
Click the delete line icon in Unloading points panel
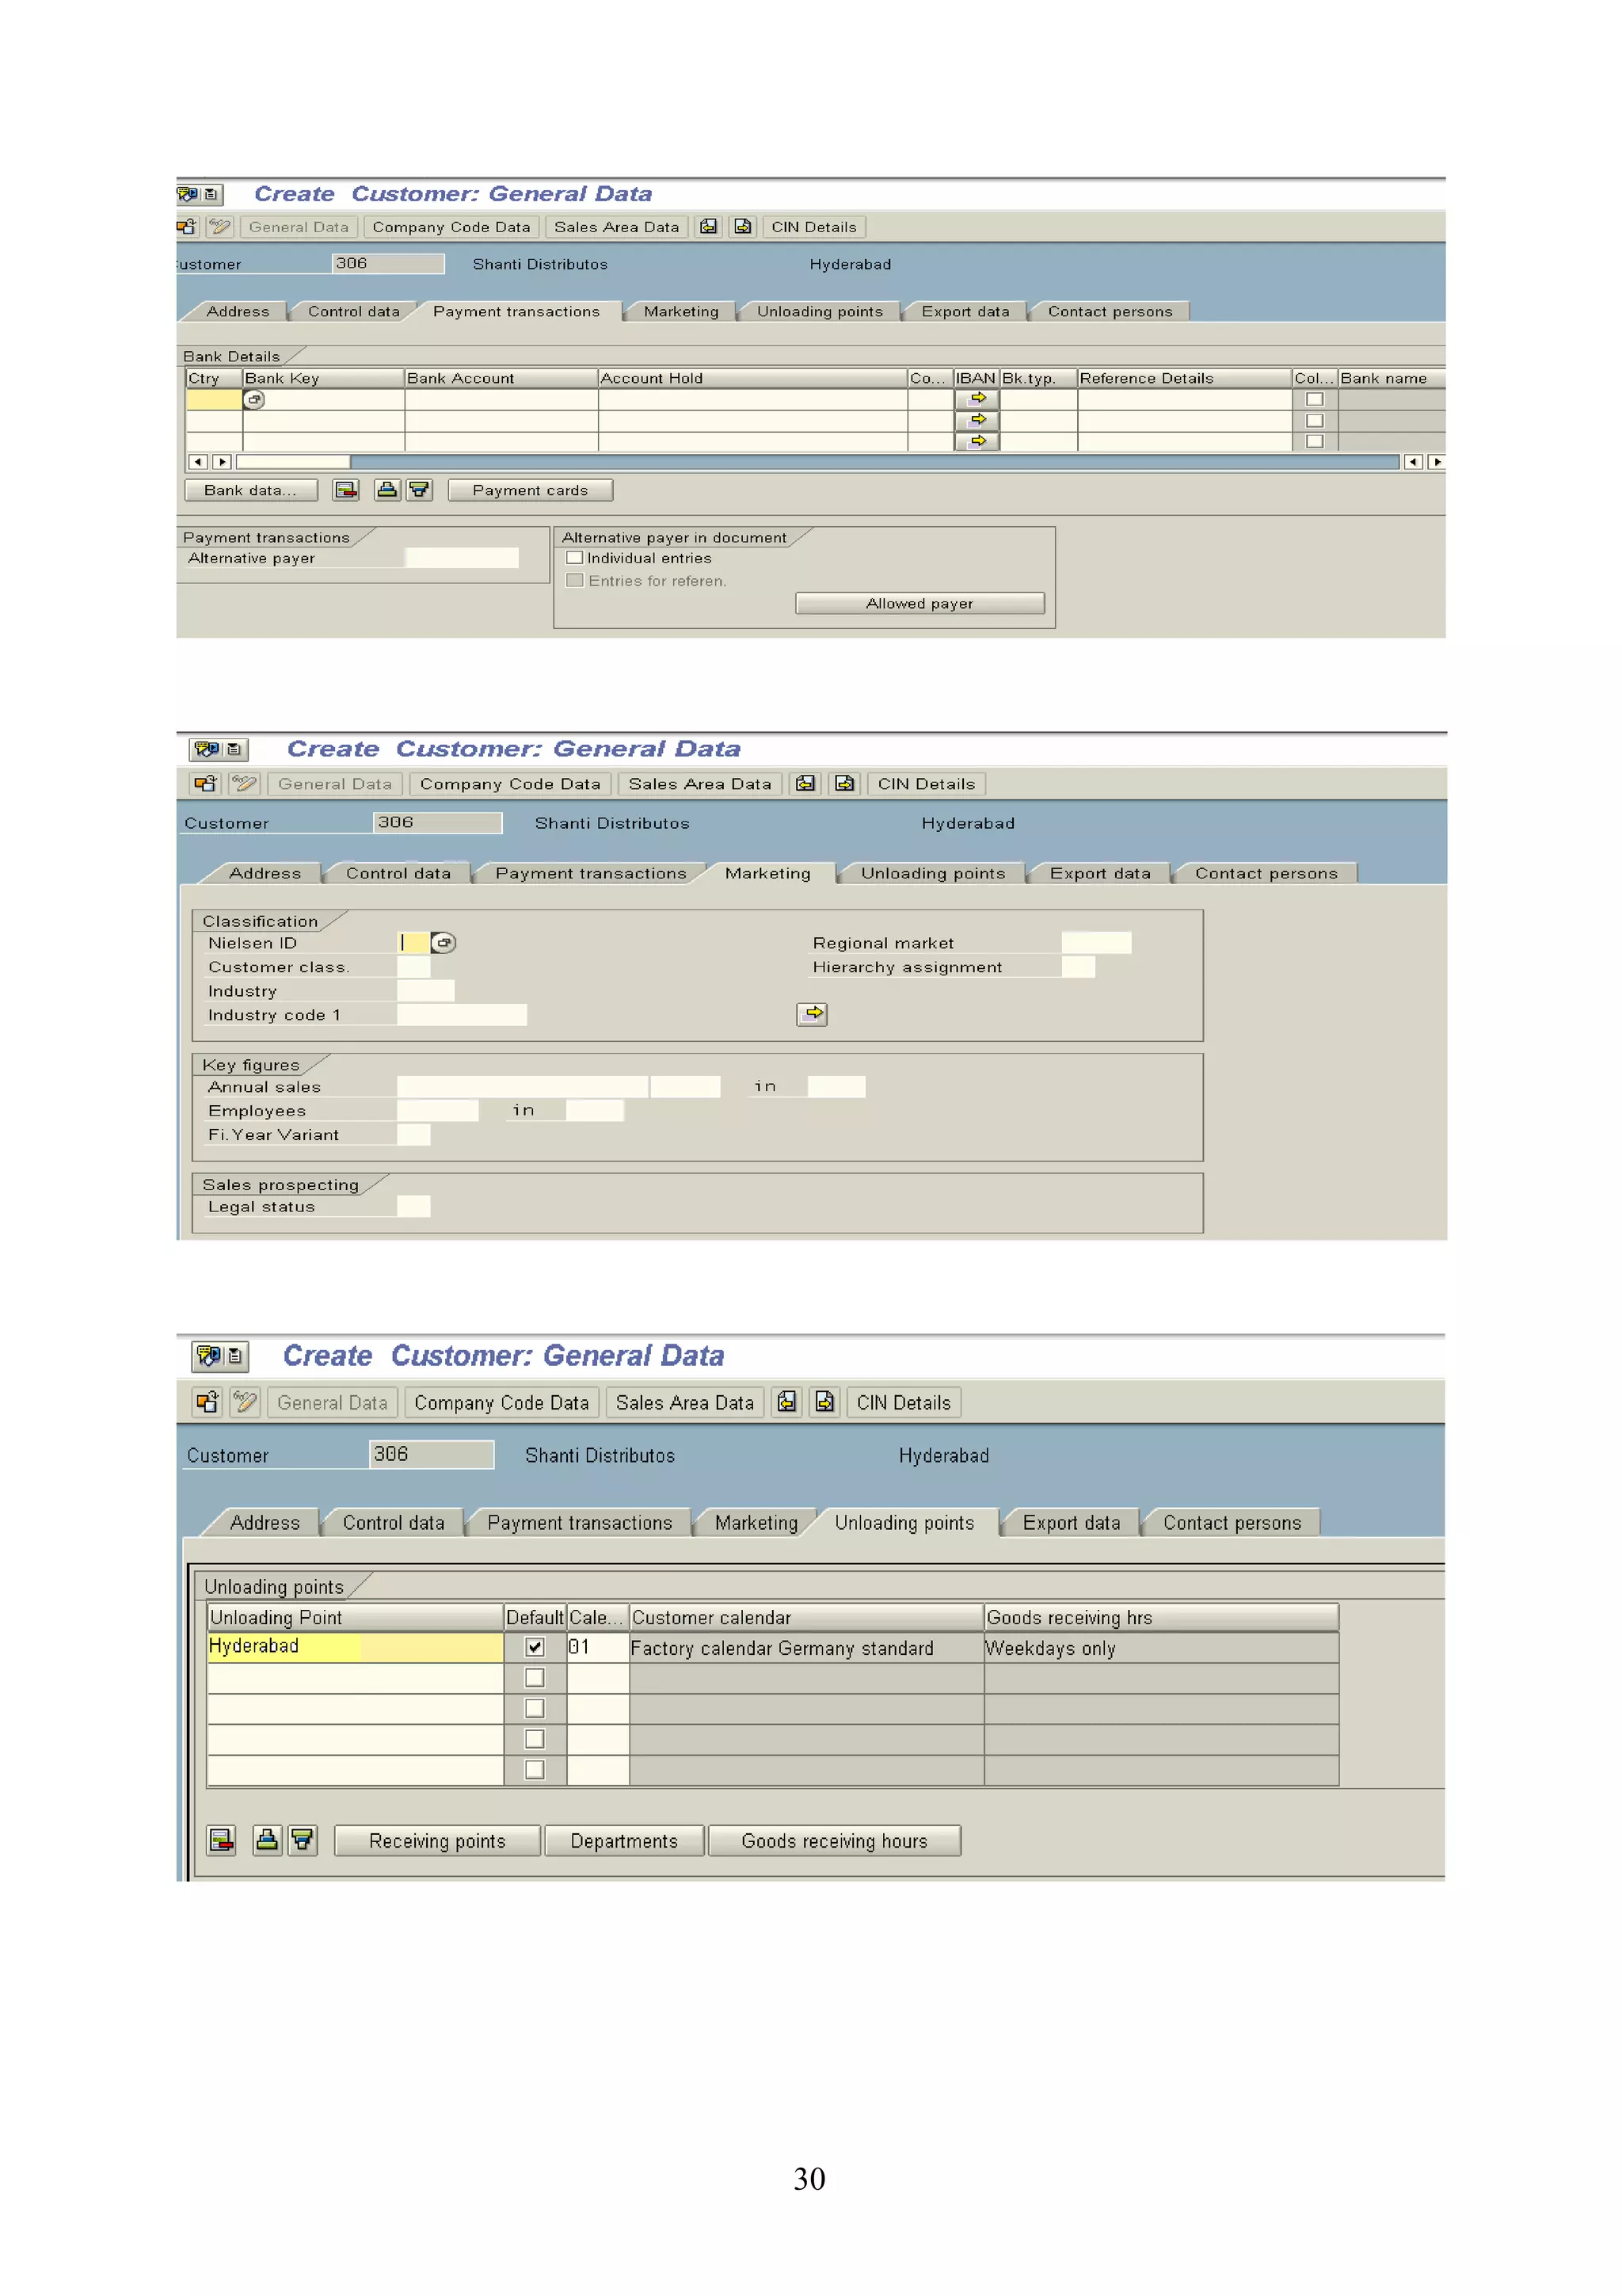point(221,1840)
